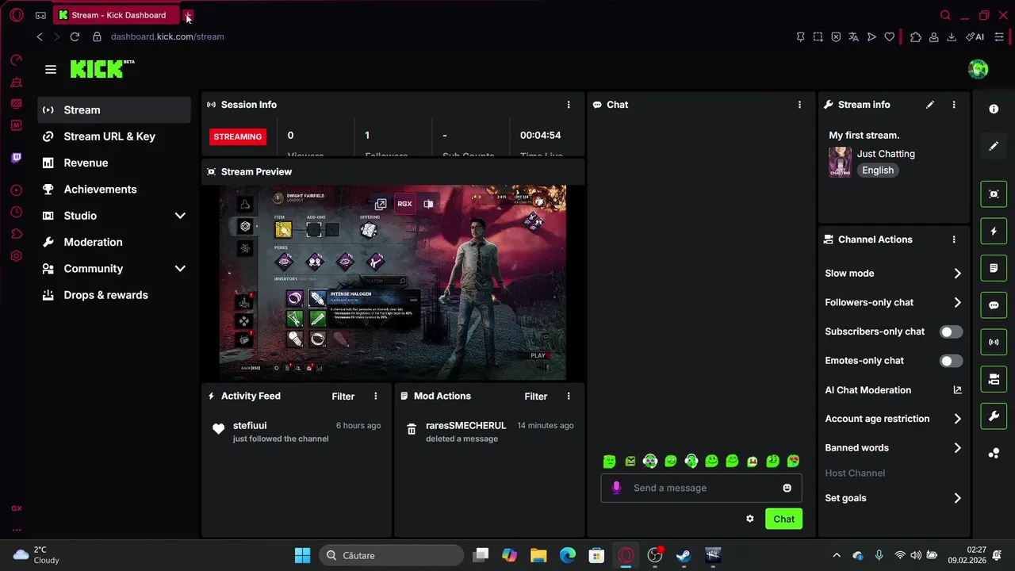Click the taskbar search box

[x=392, y=555]
